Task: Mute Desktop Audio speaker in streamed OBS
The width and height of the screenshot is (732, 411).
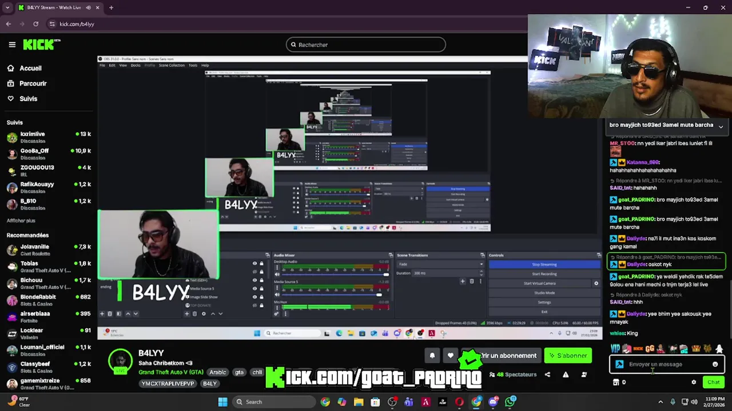Action: pos(277,275)
